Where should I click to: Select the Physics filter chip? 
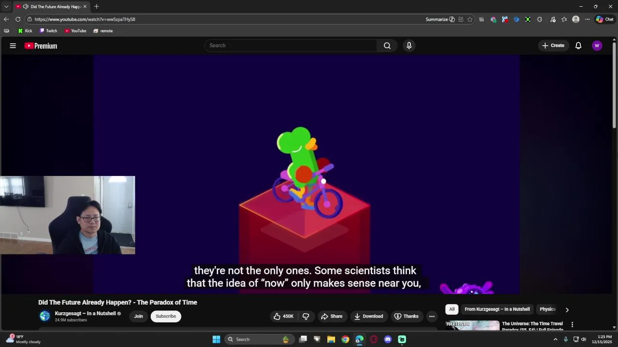click(x=548, y=309)
